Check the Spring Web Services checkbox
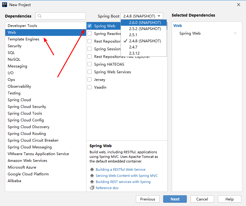Viewport: 246px width, 206px height. coord(90,72)
